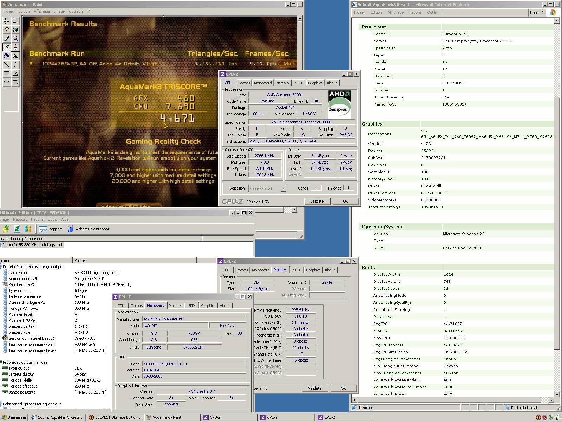Click the More button in benchmark results
This screenshot has width=562, height=422.
click(x=289, y=64)
